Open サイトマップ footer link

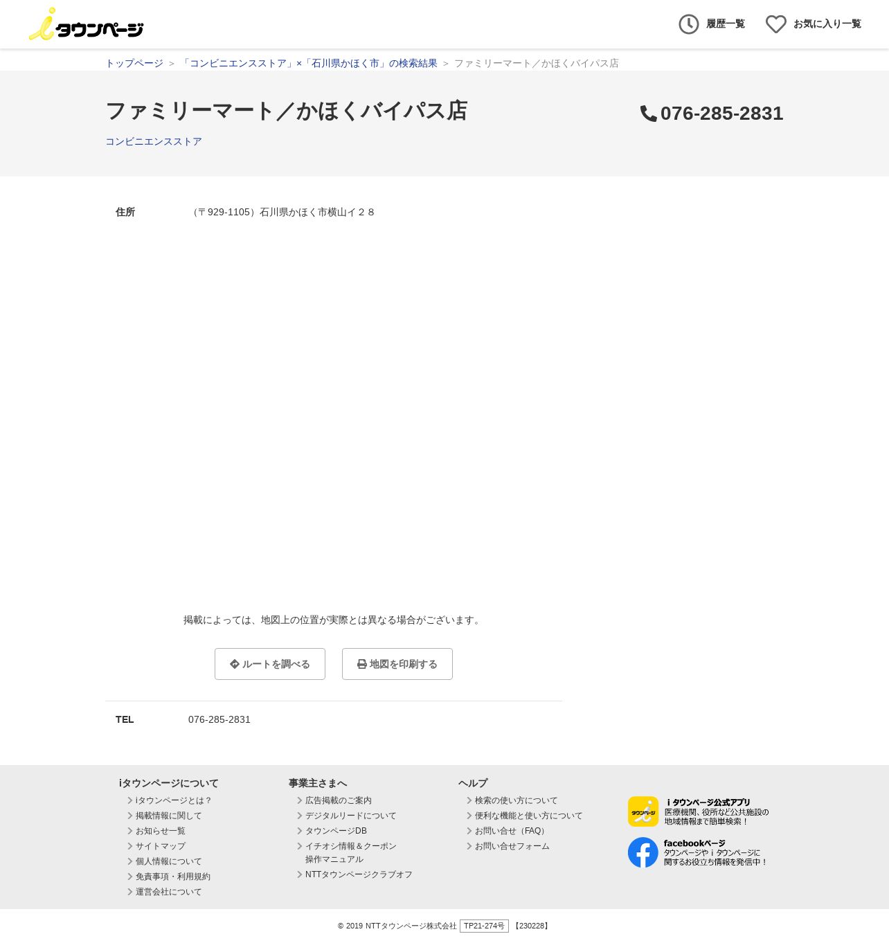coord(161,846)
